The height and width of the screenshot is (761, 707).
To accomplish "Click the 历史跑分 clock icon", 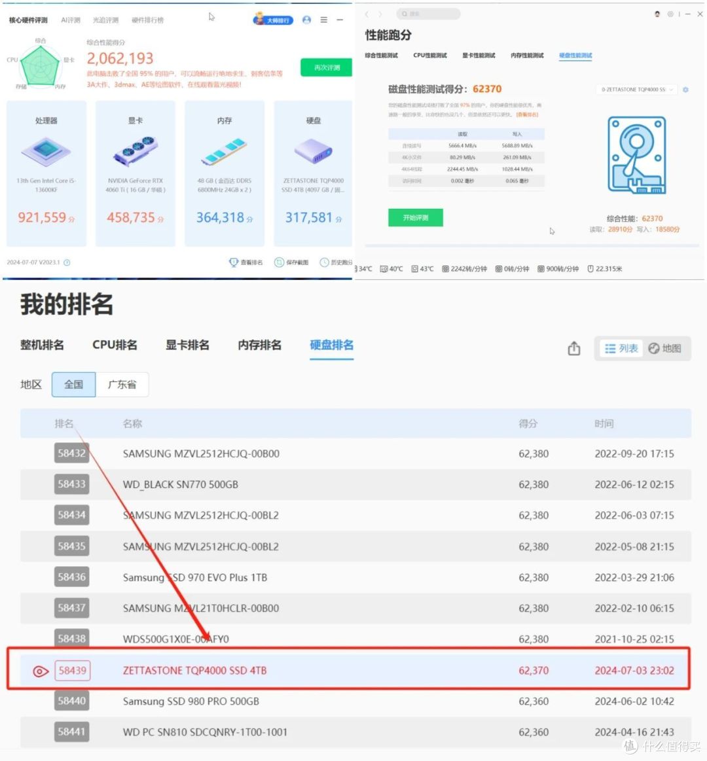I will [x=324, y=262].
